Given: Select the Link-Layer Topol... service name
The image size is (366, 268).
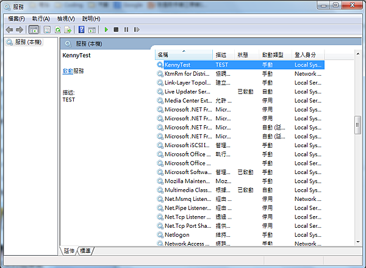Looking at the screenshot, I should point(188,82).
